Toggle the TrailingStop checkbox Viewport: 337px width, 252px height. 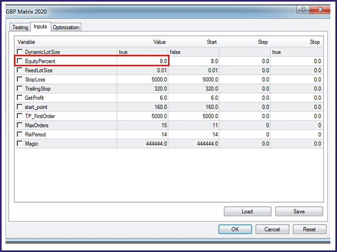(20, 89)
